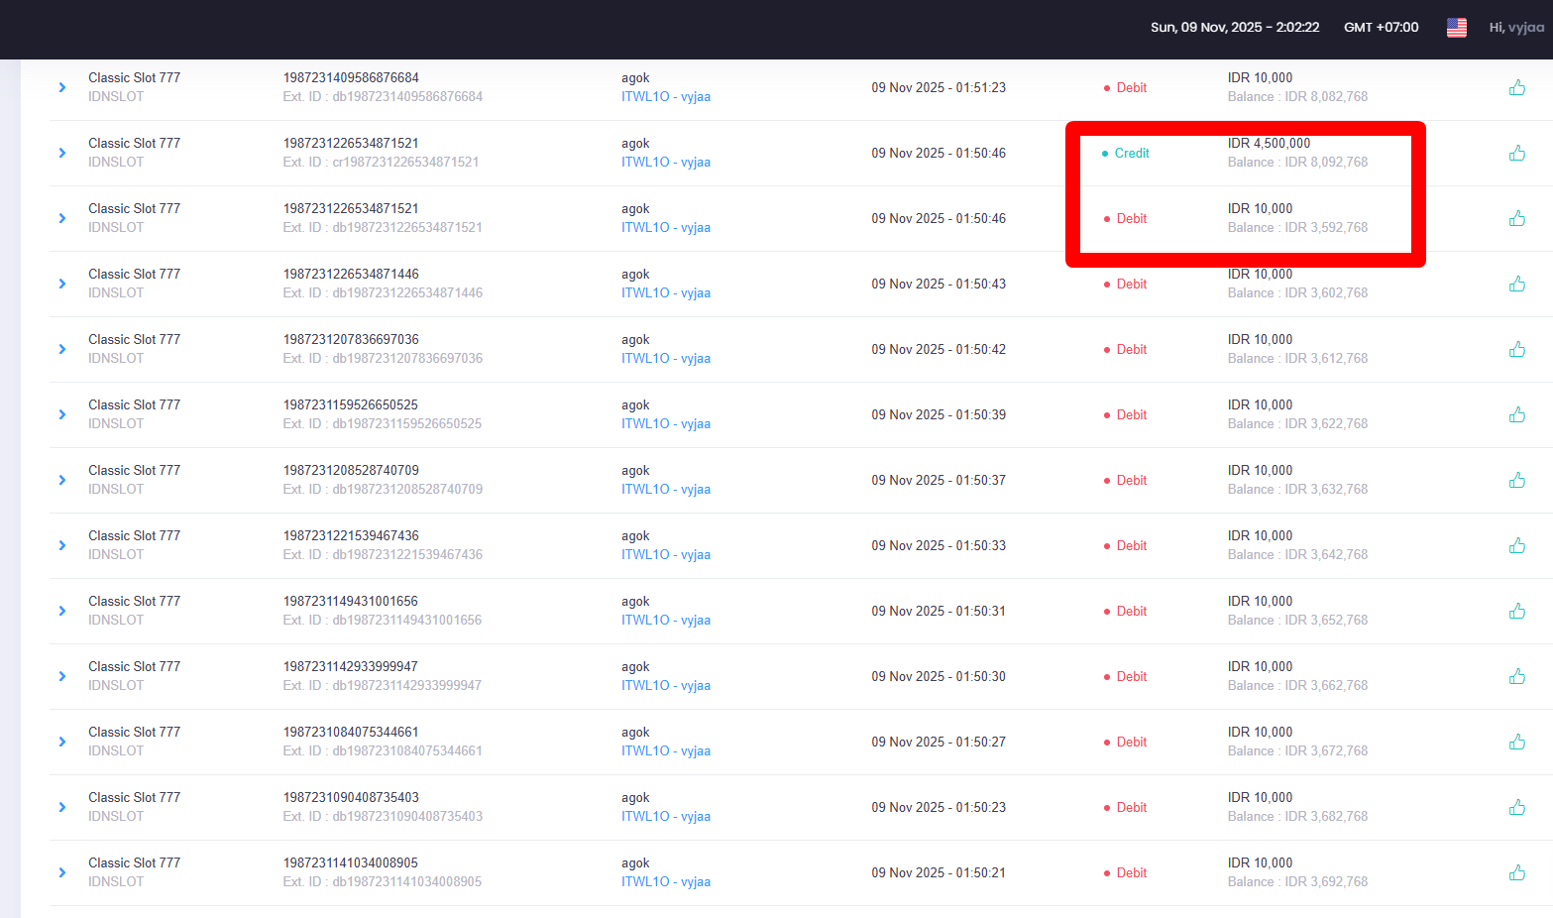Open the Hi, vyjaa user menu

(1516, 28)
